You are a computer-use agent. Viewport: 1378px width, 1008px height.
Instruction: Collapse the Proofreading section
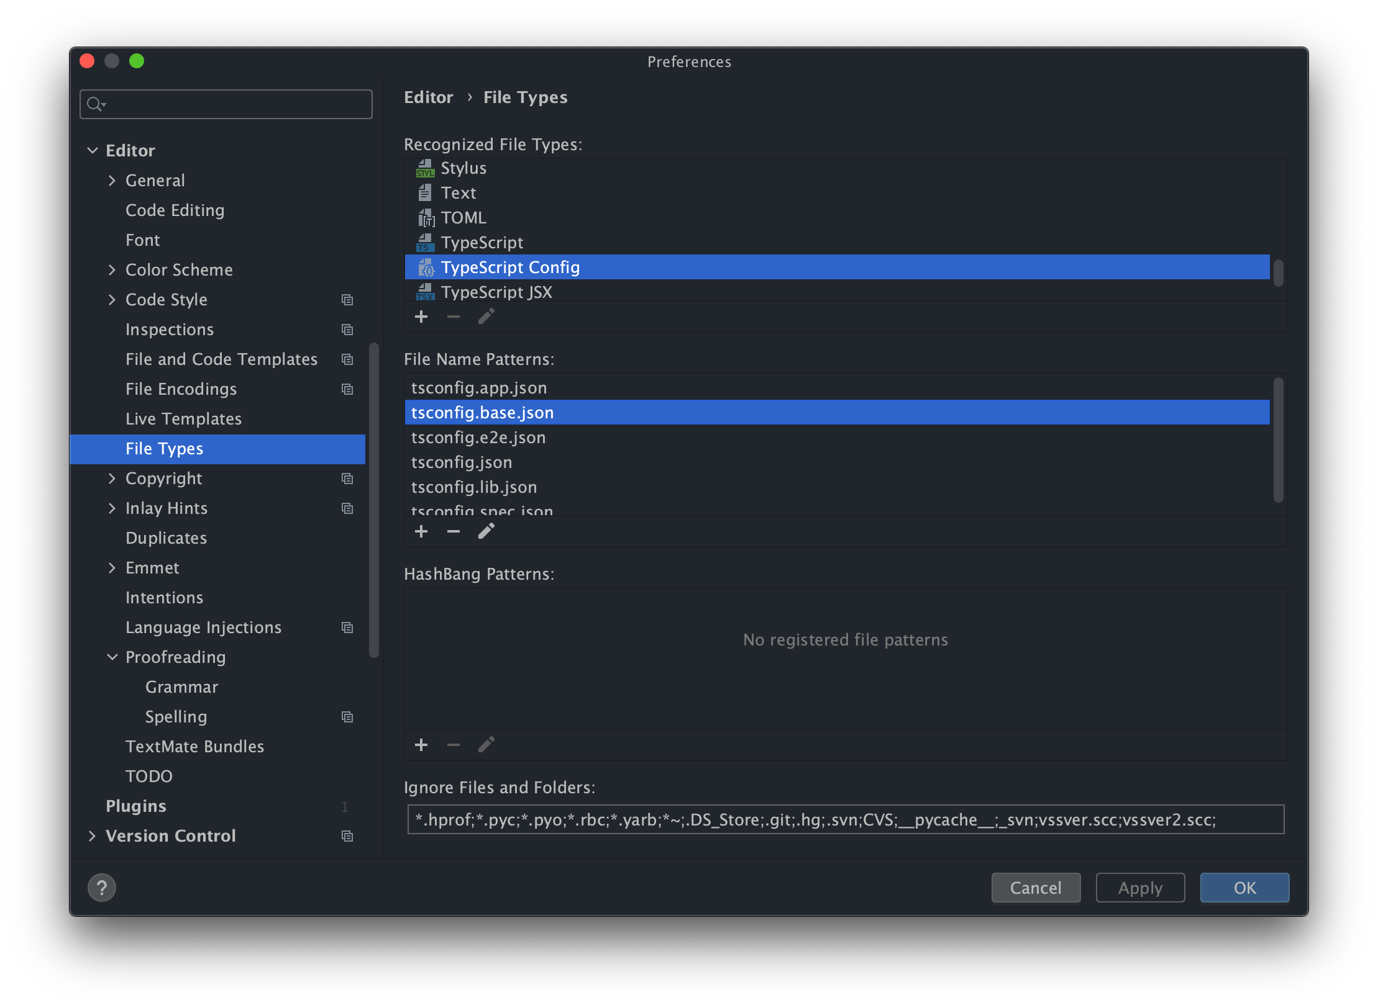112,657
